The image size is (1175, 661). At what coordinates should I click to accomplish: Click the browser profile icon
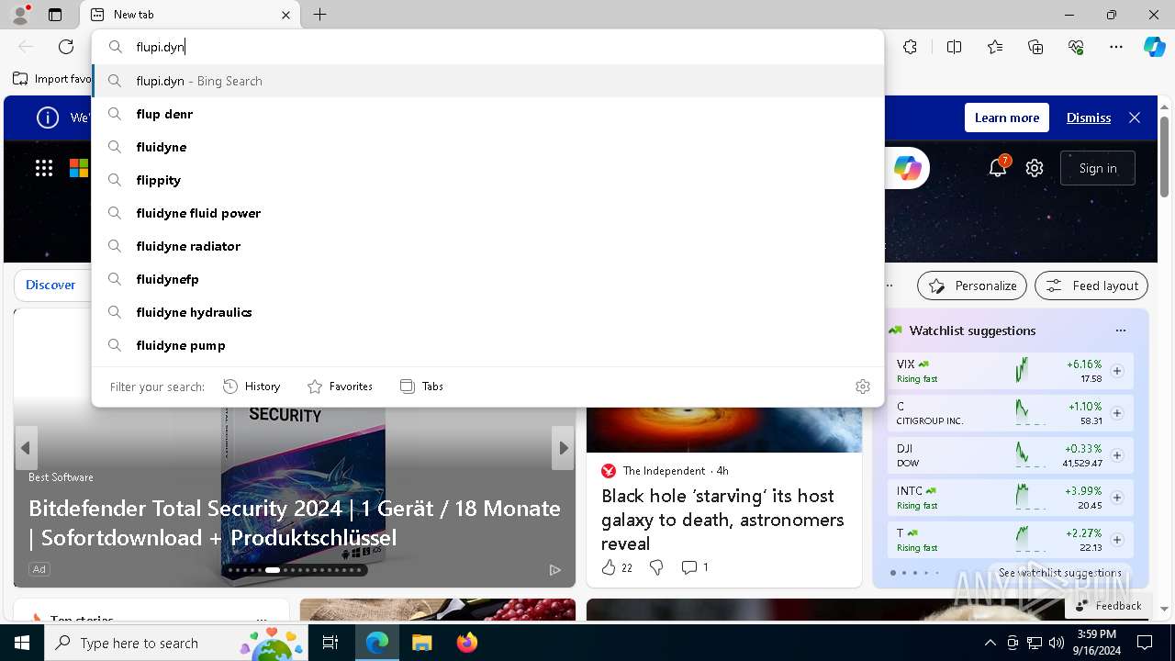click(x=19, y=15)
